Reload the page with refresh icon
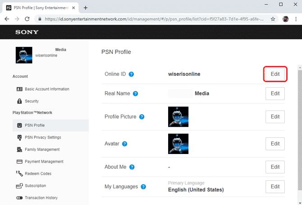Image resolution: width=302 pixels, height=205 pixels. (27, 19)
